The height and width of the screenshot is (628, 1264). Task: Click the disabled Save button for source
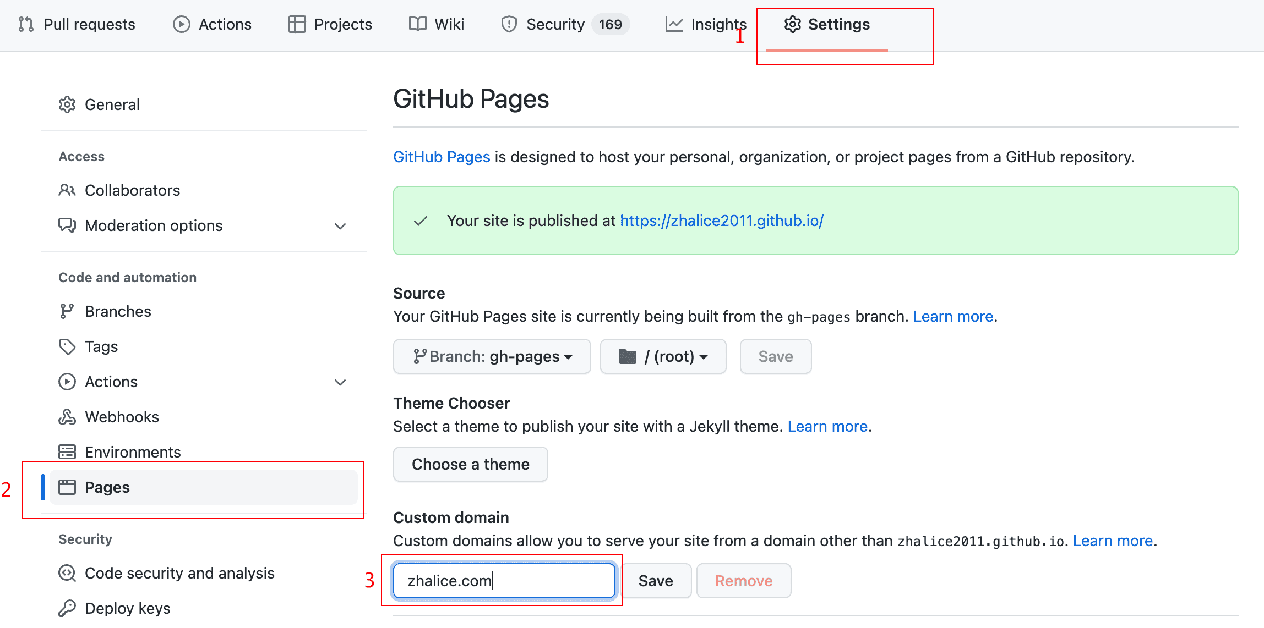pyautogui.click(x=776, y=356)
